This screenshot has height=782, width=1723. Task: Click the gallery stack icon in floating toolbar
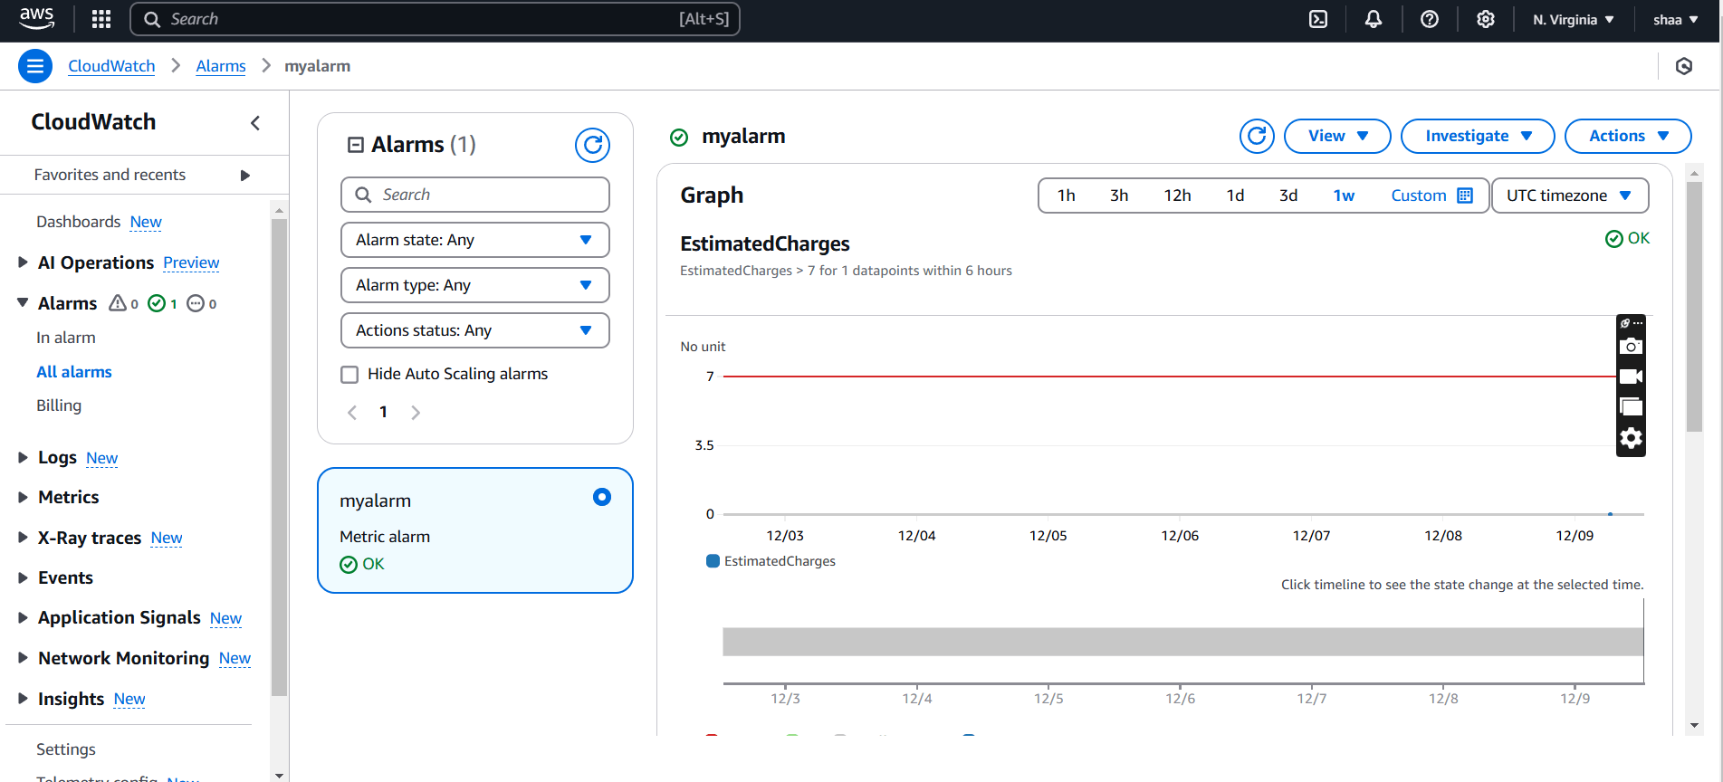1631,407
